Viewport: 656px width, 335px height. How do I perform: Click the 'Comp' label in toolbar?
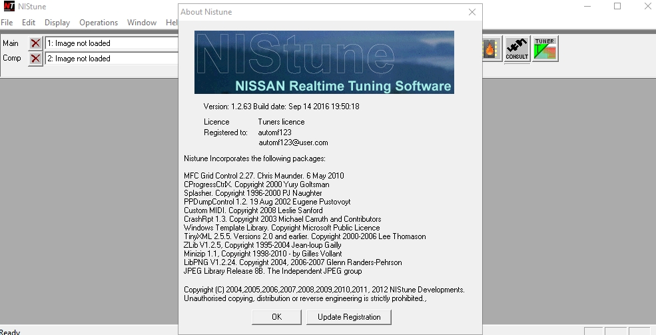(x=12, y=58)
